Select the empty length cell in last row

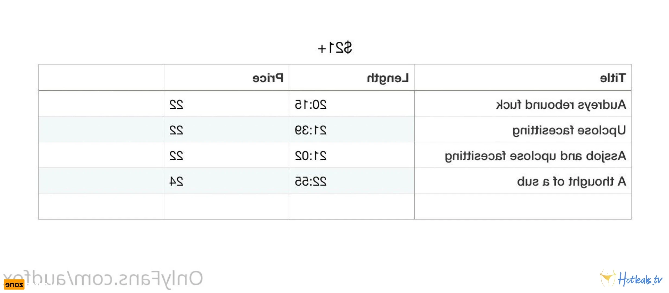(x=352, y=206)
